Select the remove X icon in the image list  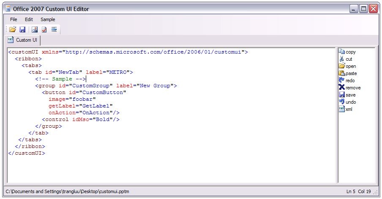coord(342,87)
